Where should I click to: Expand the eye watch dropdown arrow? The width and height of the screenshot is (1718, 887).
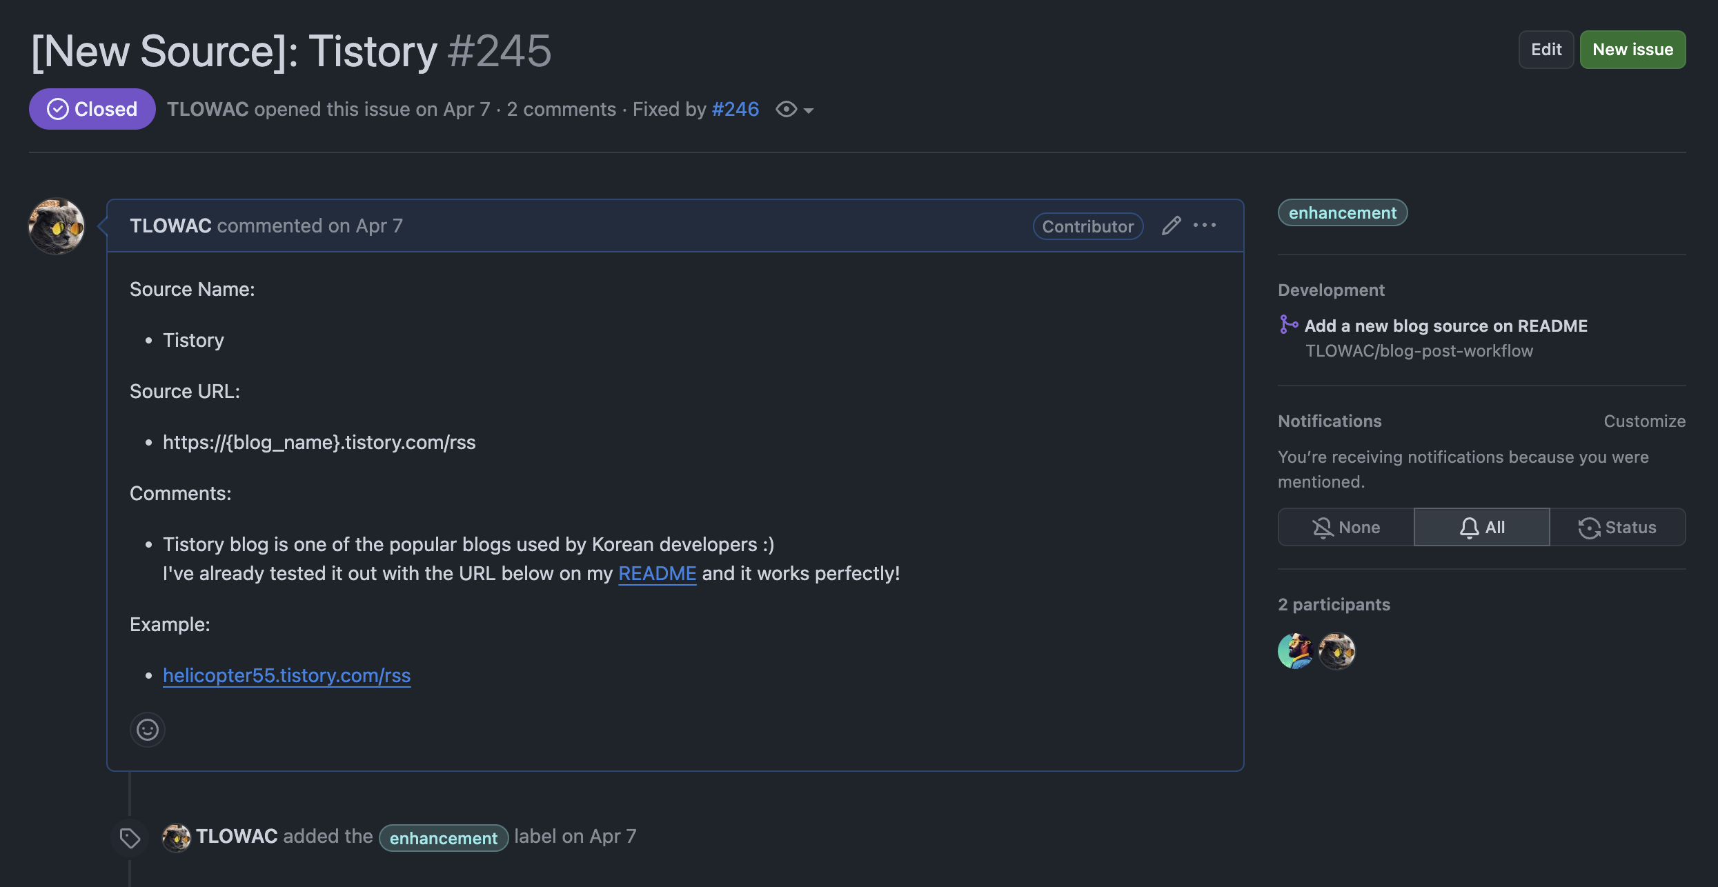809,110
